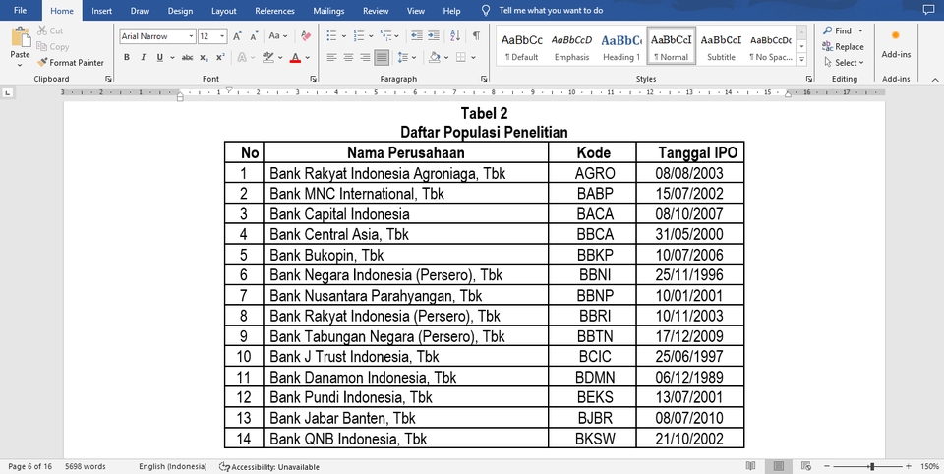Apply the Subtitle style
The image size is (944, 474).
tap(721, 46)
